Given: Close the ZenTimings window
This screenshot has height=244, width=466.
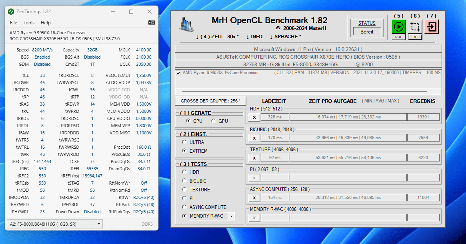Looking at the screenshot, I should click(150, 12).
